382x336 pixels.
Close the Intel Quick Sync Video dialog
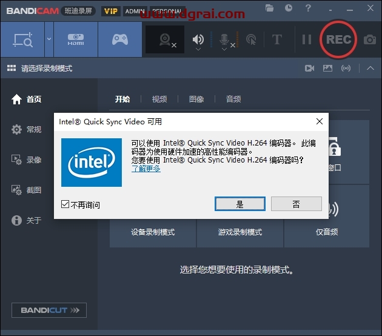point(320,121)
